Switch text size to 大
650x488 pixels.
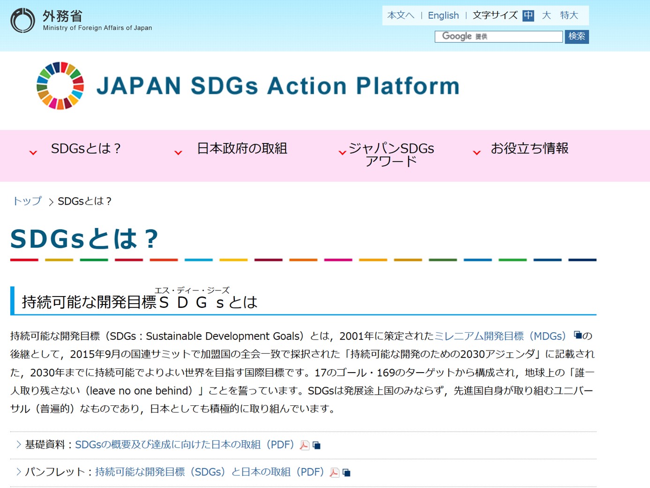pos(546,15)
